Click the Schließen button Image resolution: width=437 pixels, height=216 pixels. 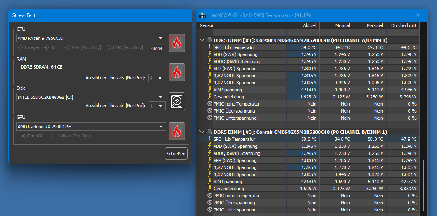click(x=176, y=153)
